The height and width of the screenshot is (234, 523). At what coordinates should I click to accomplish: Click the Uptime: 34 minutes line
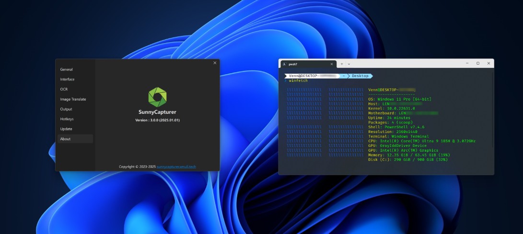[389, 118]
